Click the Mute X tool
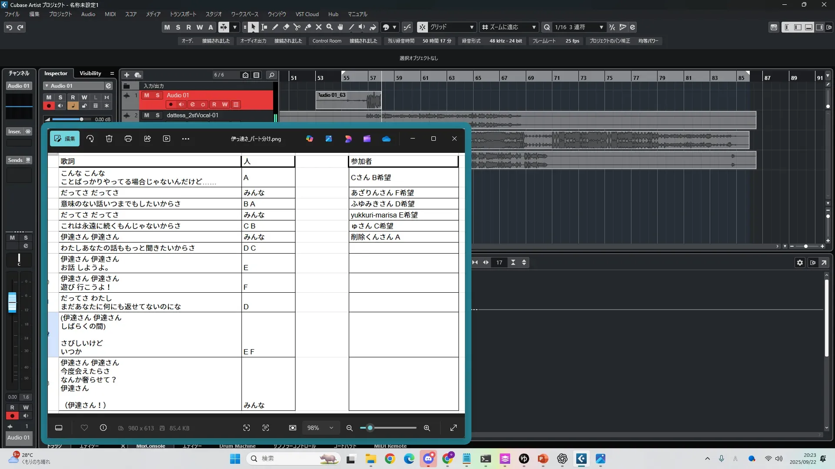Viewport: 835px width, 469px height. click(x=319, y=27)
